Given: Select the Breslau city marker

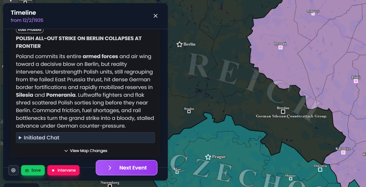Looking at the screenshot, I should pos(283,112).
